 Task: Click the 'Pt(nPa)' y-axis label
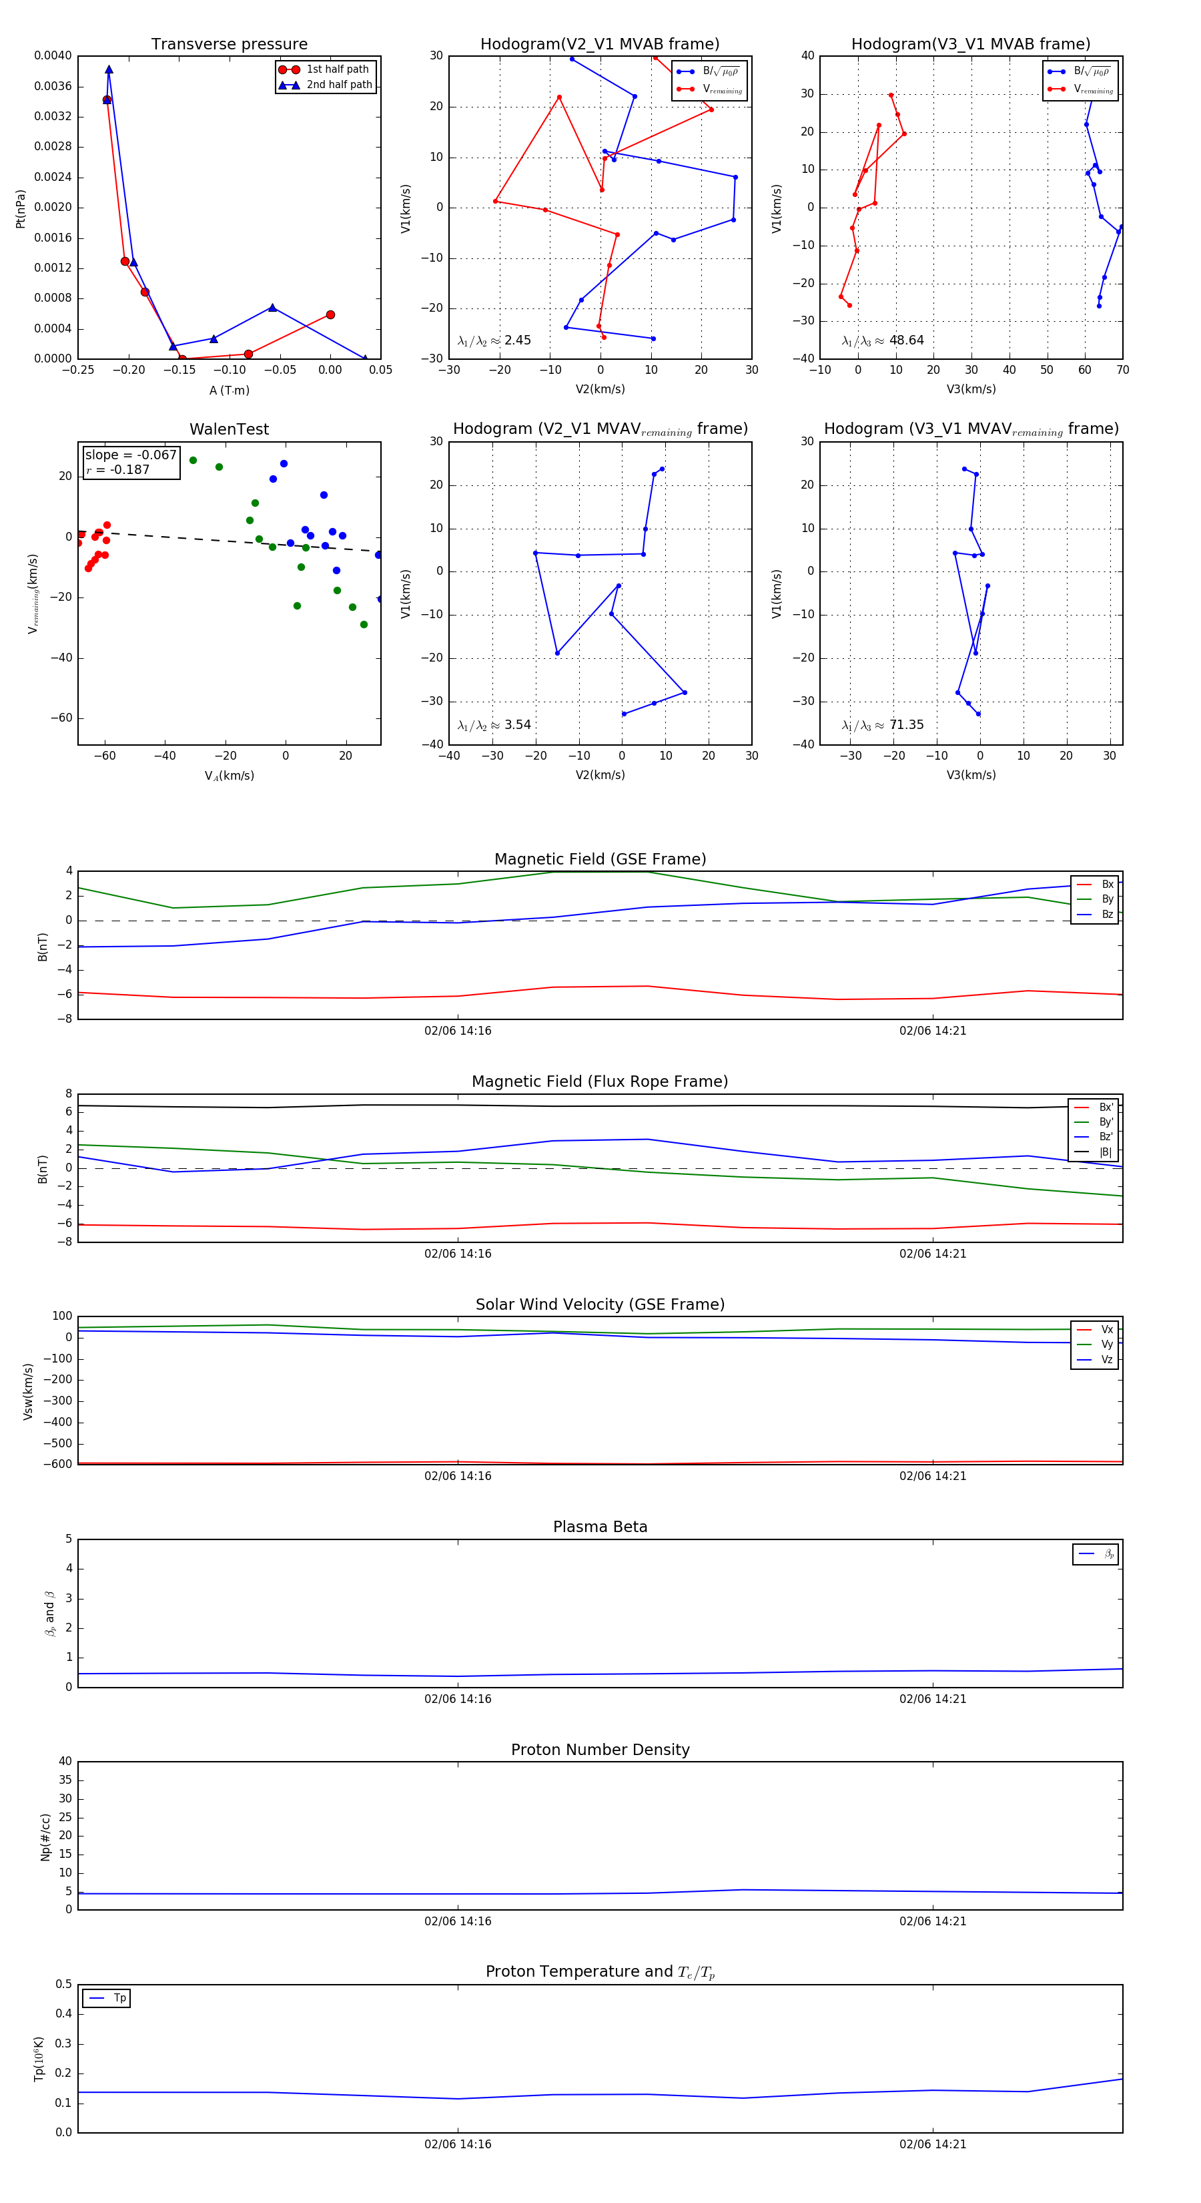[21, 209]
